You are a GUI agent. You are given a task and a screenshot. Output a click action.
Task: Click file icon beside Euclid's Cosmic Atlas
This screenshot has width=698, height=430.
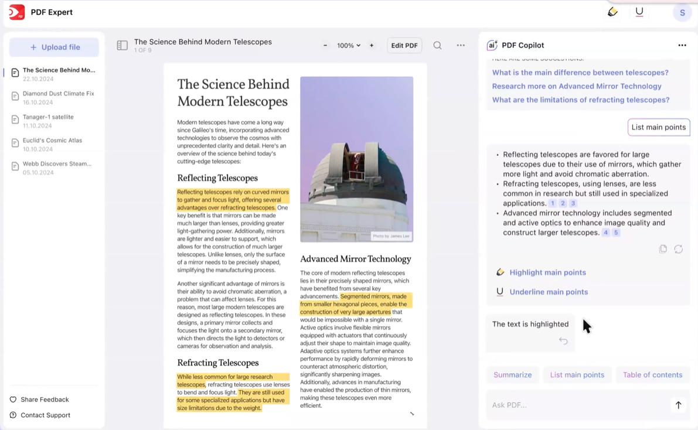[15, 143]
